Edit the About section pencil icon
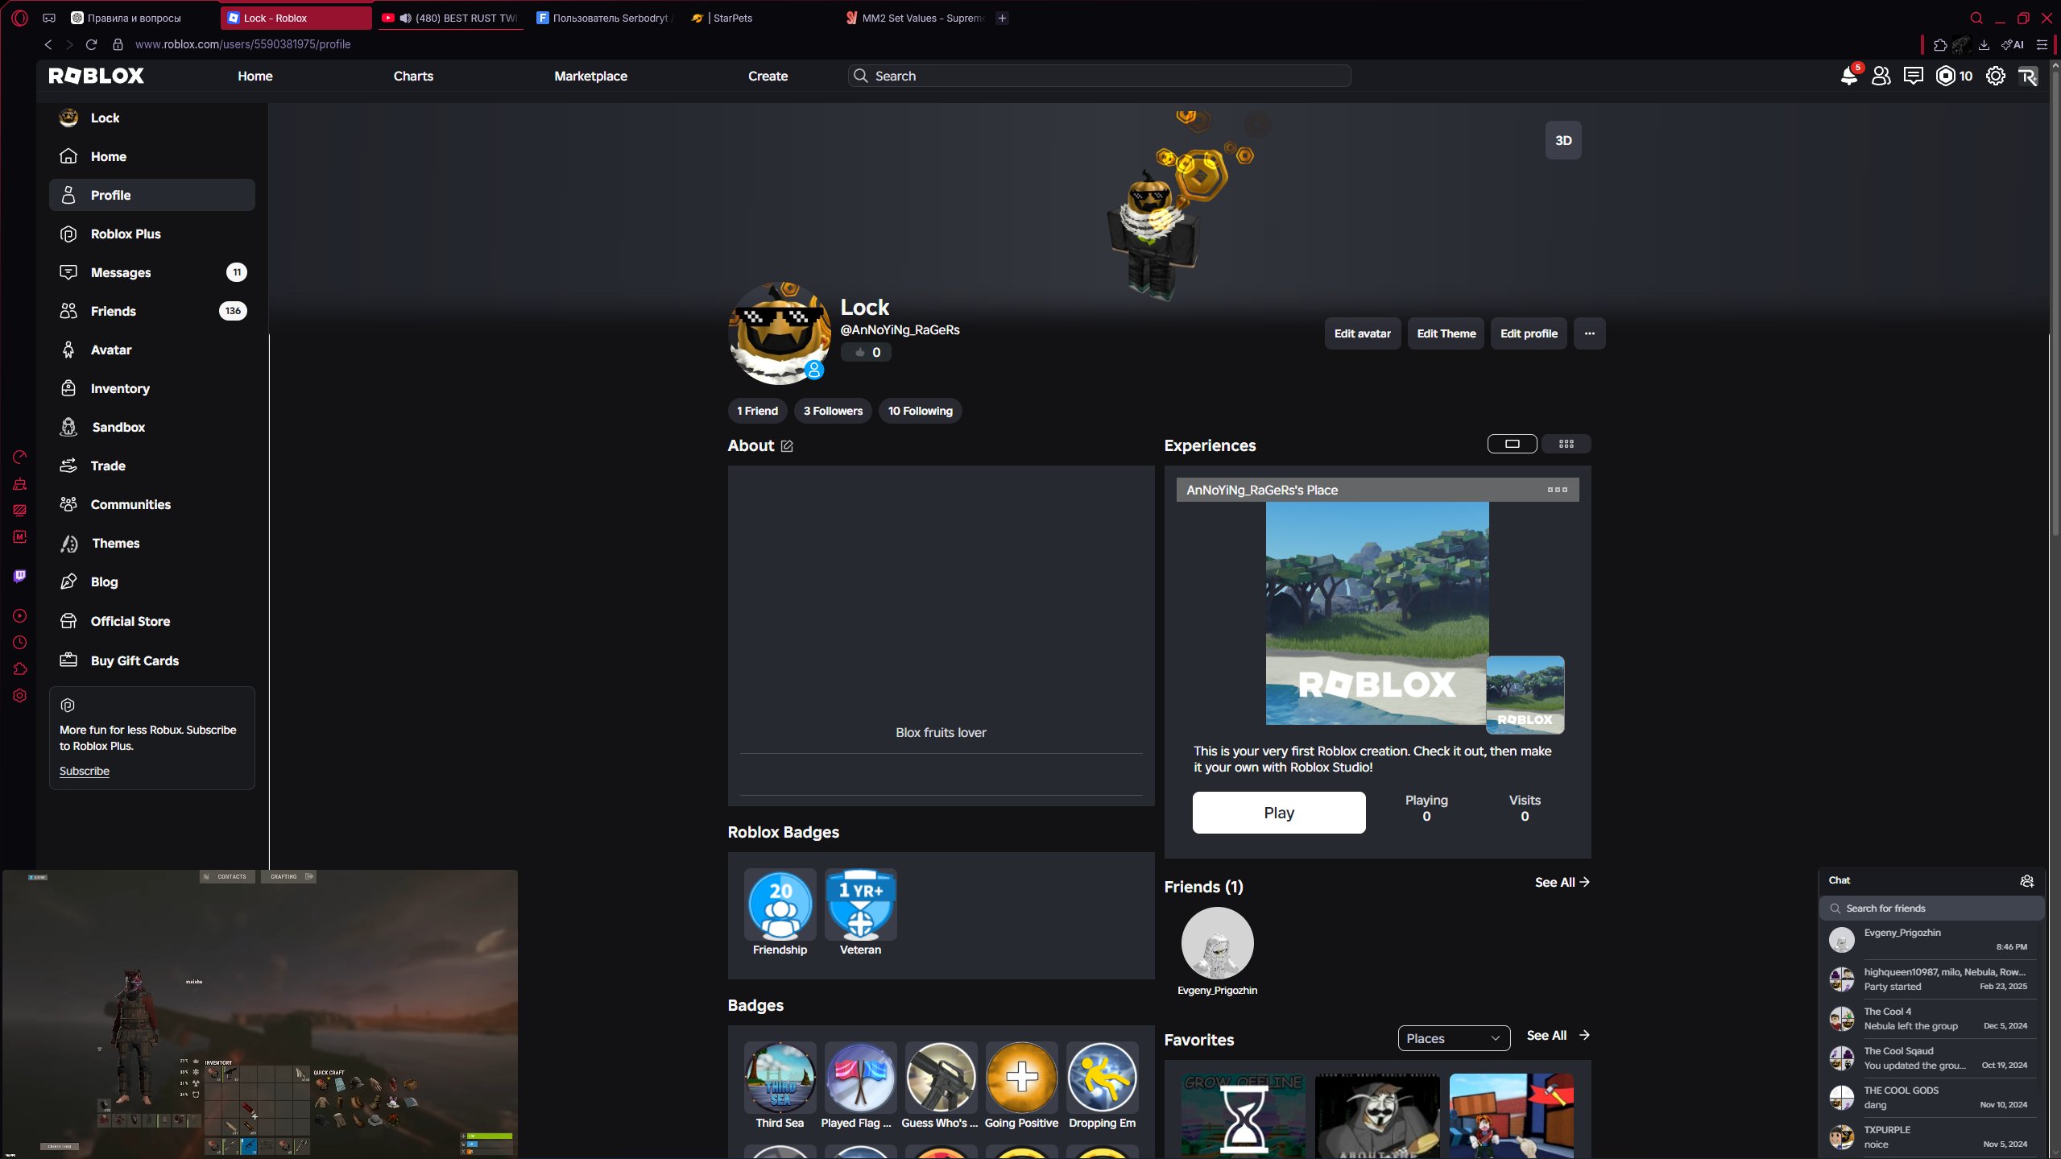 [787, 446]
